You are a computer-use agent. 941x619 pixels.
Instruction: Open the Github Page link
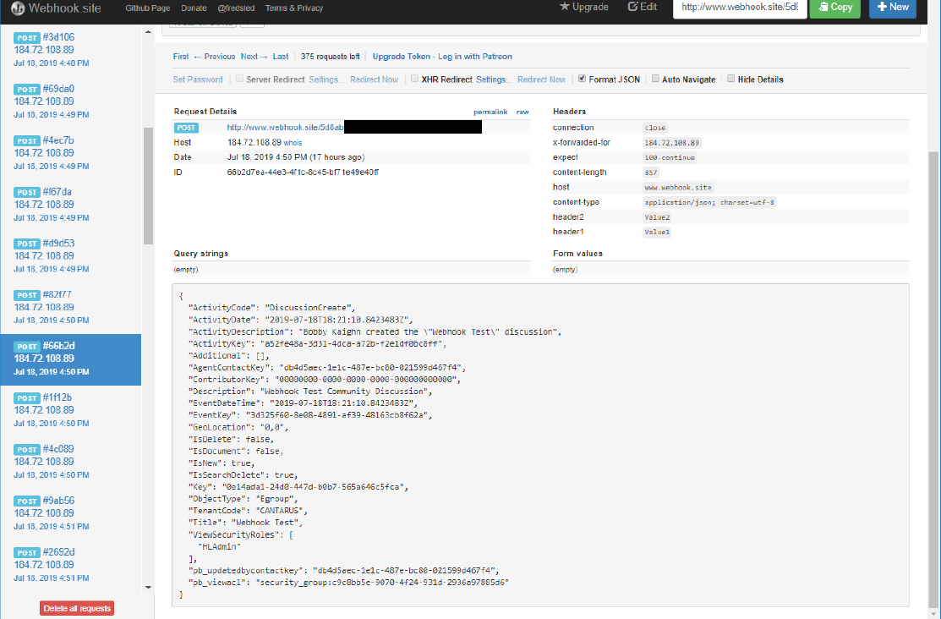pyautogui.click(x=148, y=8)
